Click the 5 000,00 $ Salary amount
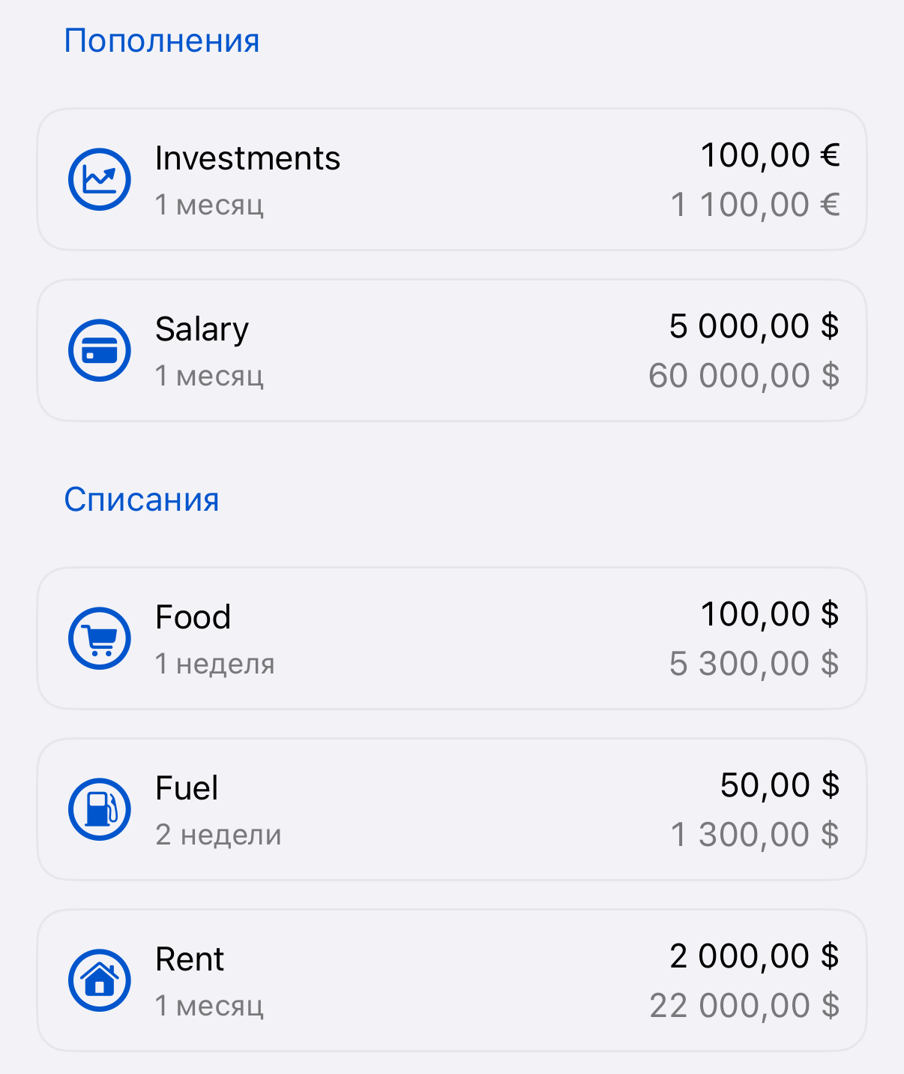Image resolution: width=904 pixels, height=1074 pixels. pos(754,326)
